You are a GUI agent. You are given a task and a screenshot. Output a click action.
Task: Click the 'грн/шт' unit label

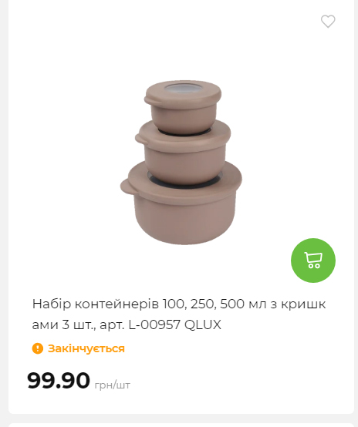tap(113, 385)
